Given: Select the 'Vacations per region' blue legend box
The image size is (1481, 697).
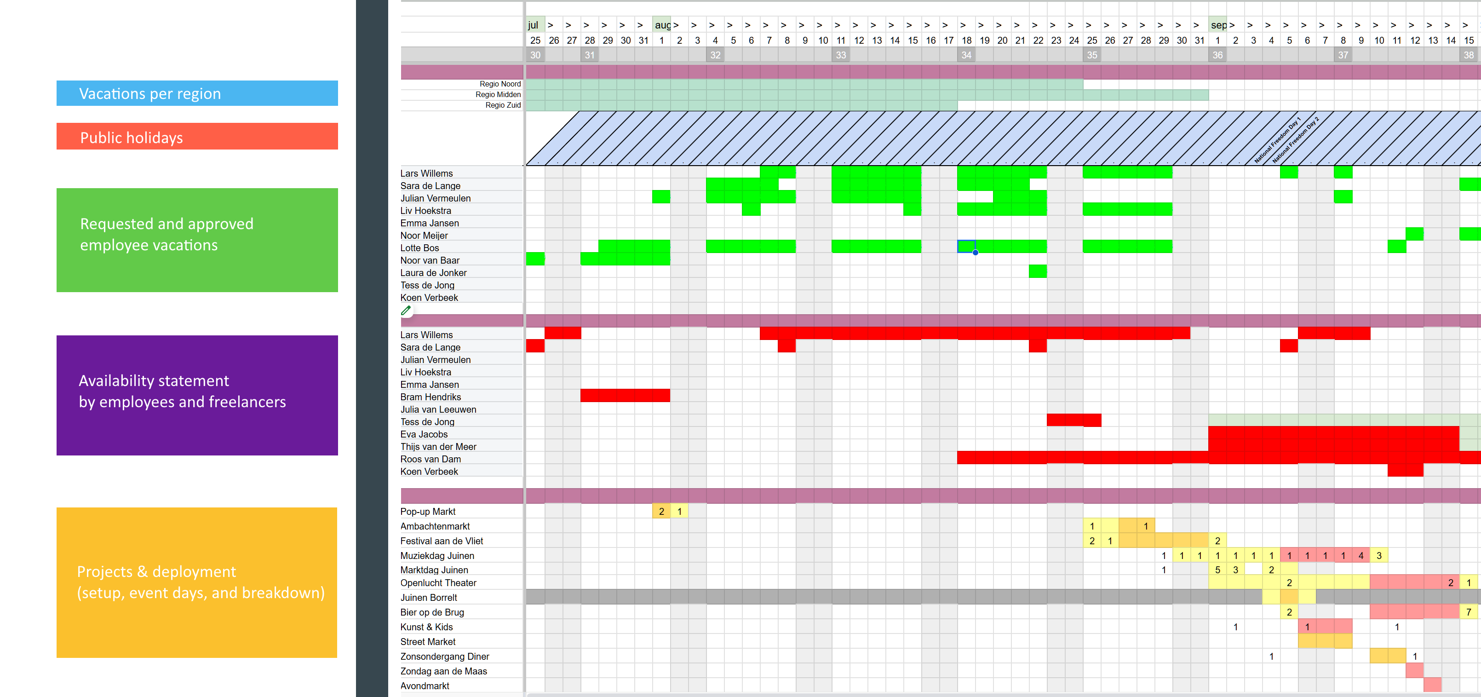Looking at the screenshot, I should (197, 93).
